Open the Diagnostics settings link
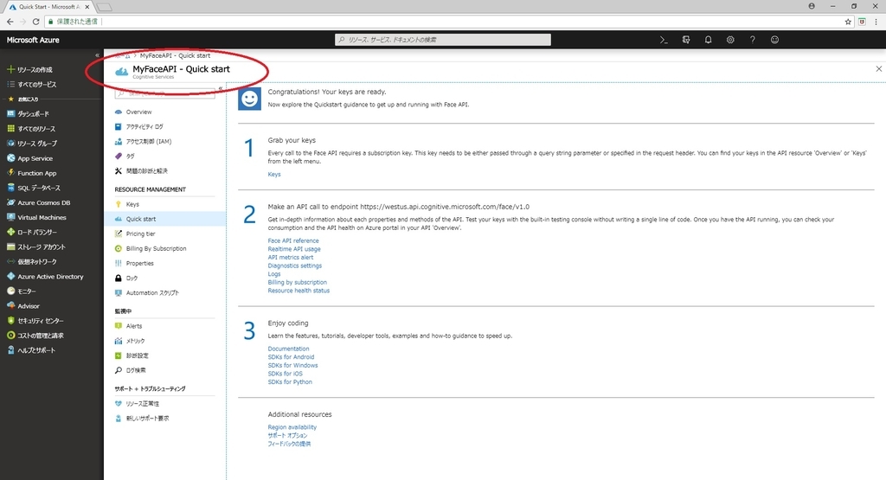886x480 pixels. pos(294,266)
